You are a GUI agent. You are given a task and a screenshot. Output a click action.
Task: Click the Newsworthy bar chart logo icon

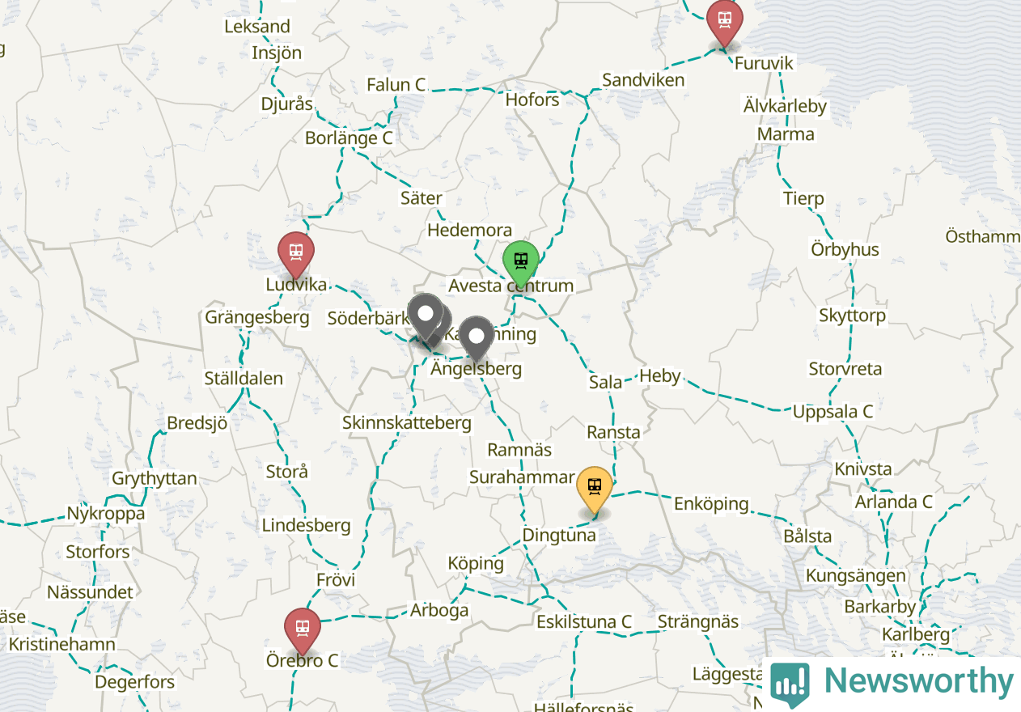coord(790,684)
